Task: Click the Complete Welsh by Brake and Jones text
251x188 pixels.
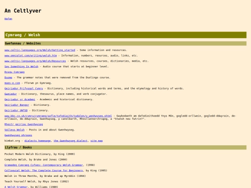Action: (x=36, y=159)
